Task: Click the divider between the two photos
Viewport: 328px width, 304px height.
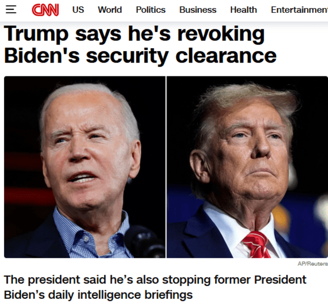Action: 166,167
